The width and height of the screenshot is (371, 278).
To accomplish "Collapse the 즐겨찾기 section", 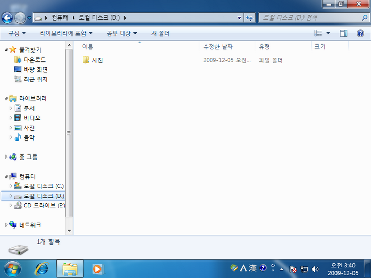I will pyautogui.click(x=6, y=49).
